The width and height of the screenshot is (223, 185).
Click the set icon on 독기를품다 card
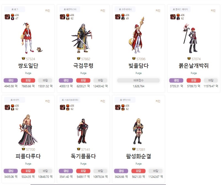(62, 107)
